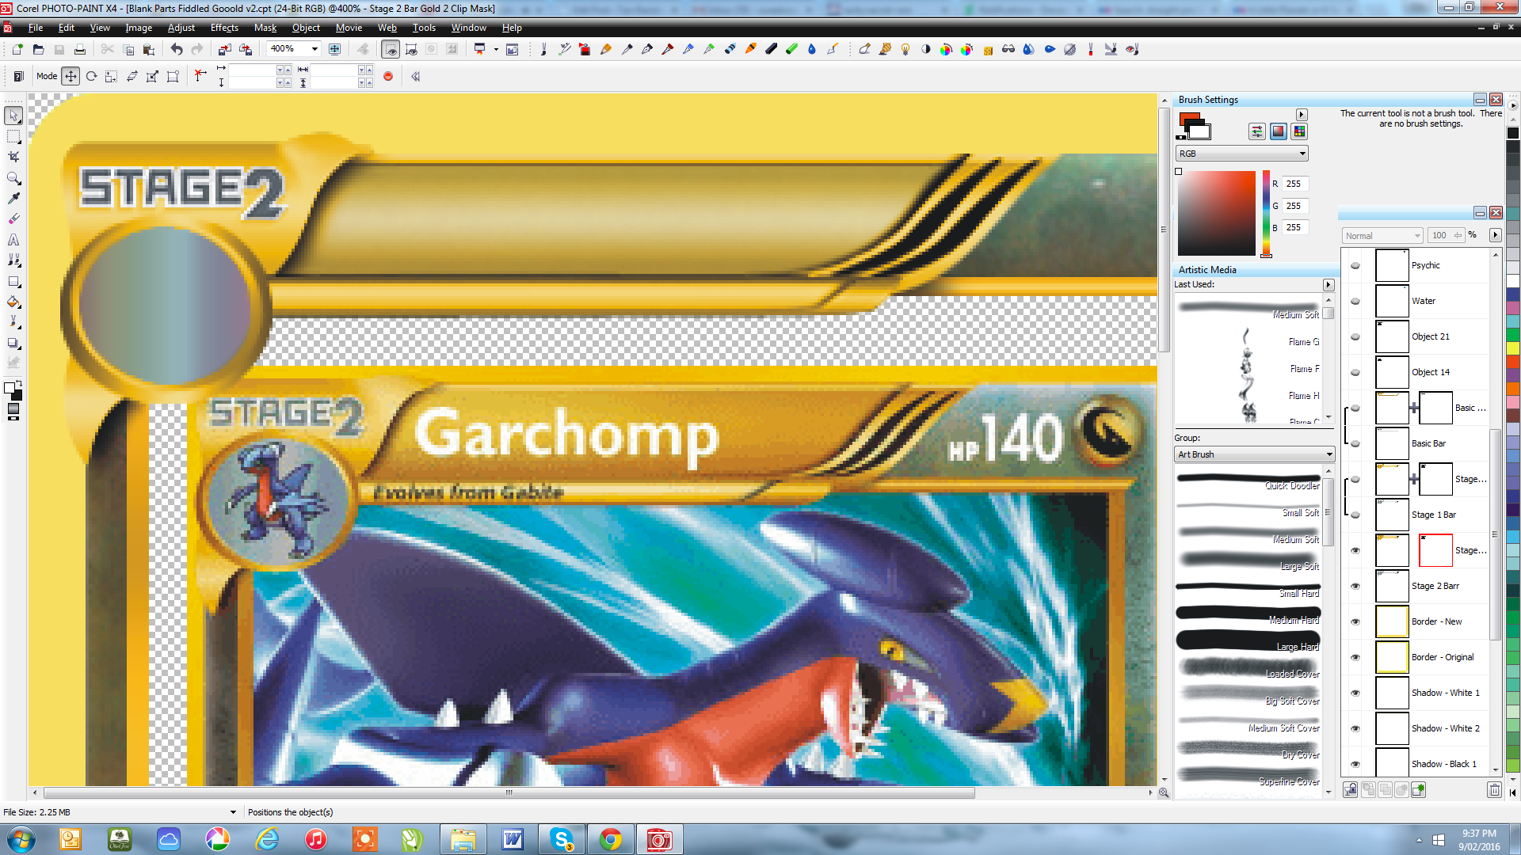Toggle Full-screen preview icon

[x=335, y=49]
